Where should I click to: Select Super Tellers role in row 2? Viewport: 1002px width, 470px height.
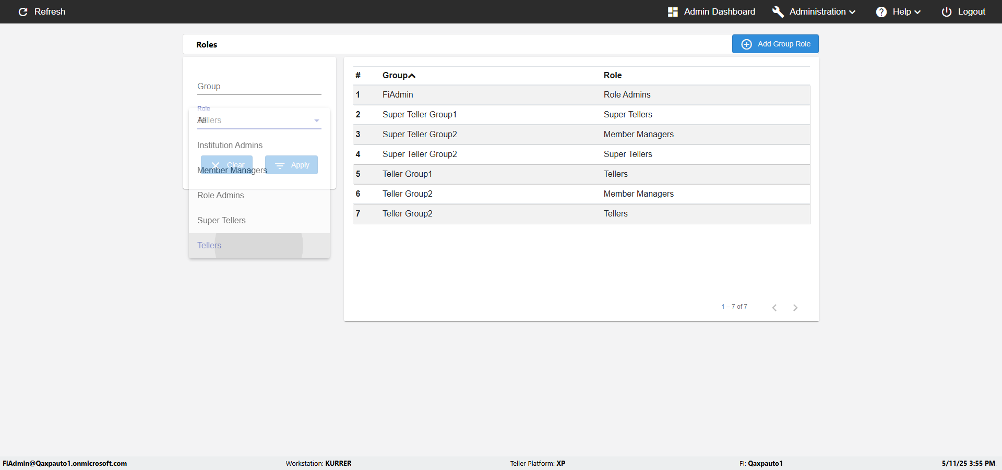[x=628, y=114]
